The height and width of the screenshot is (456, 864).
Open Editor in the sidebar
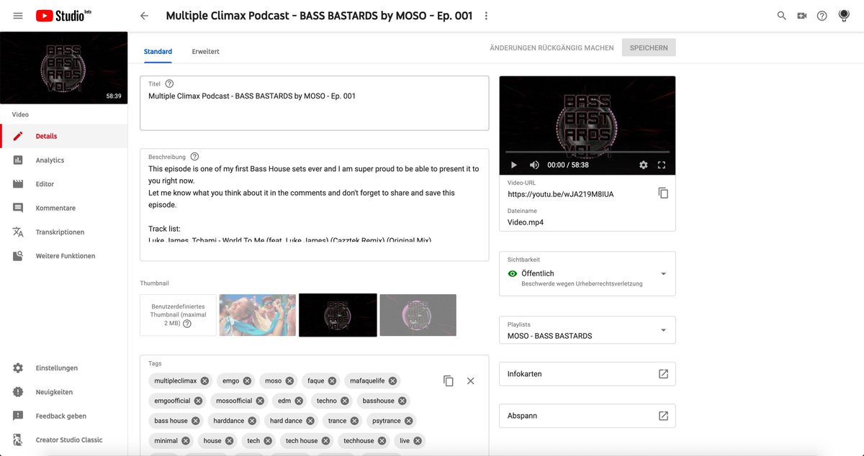[x=64, y=184]
